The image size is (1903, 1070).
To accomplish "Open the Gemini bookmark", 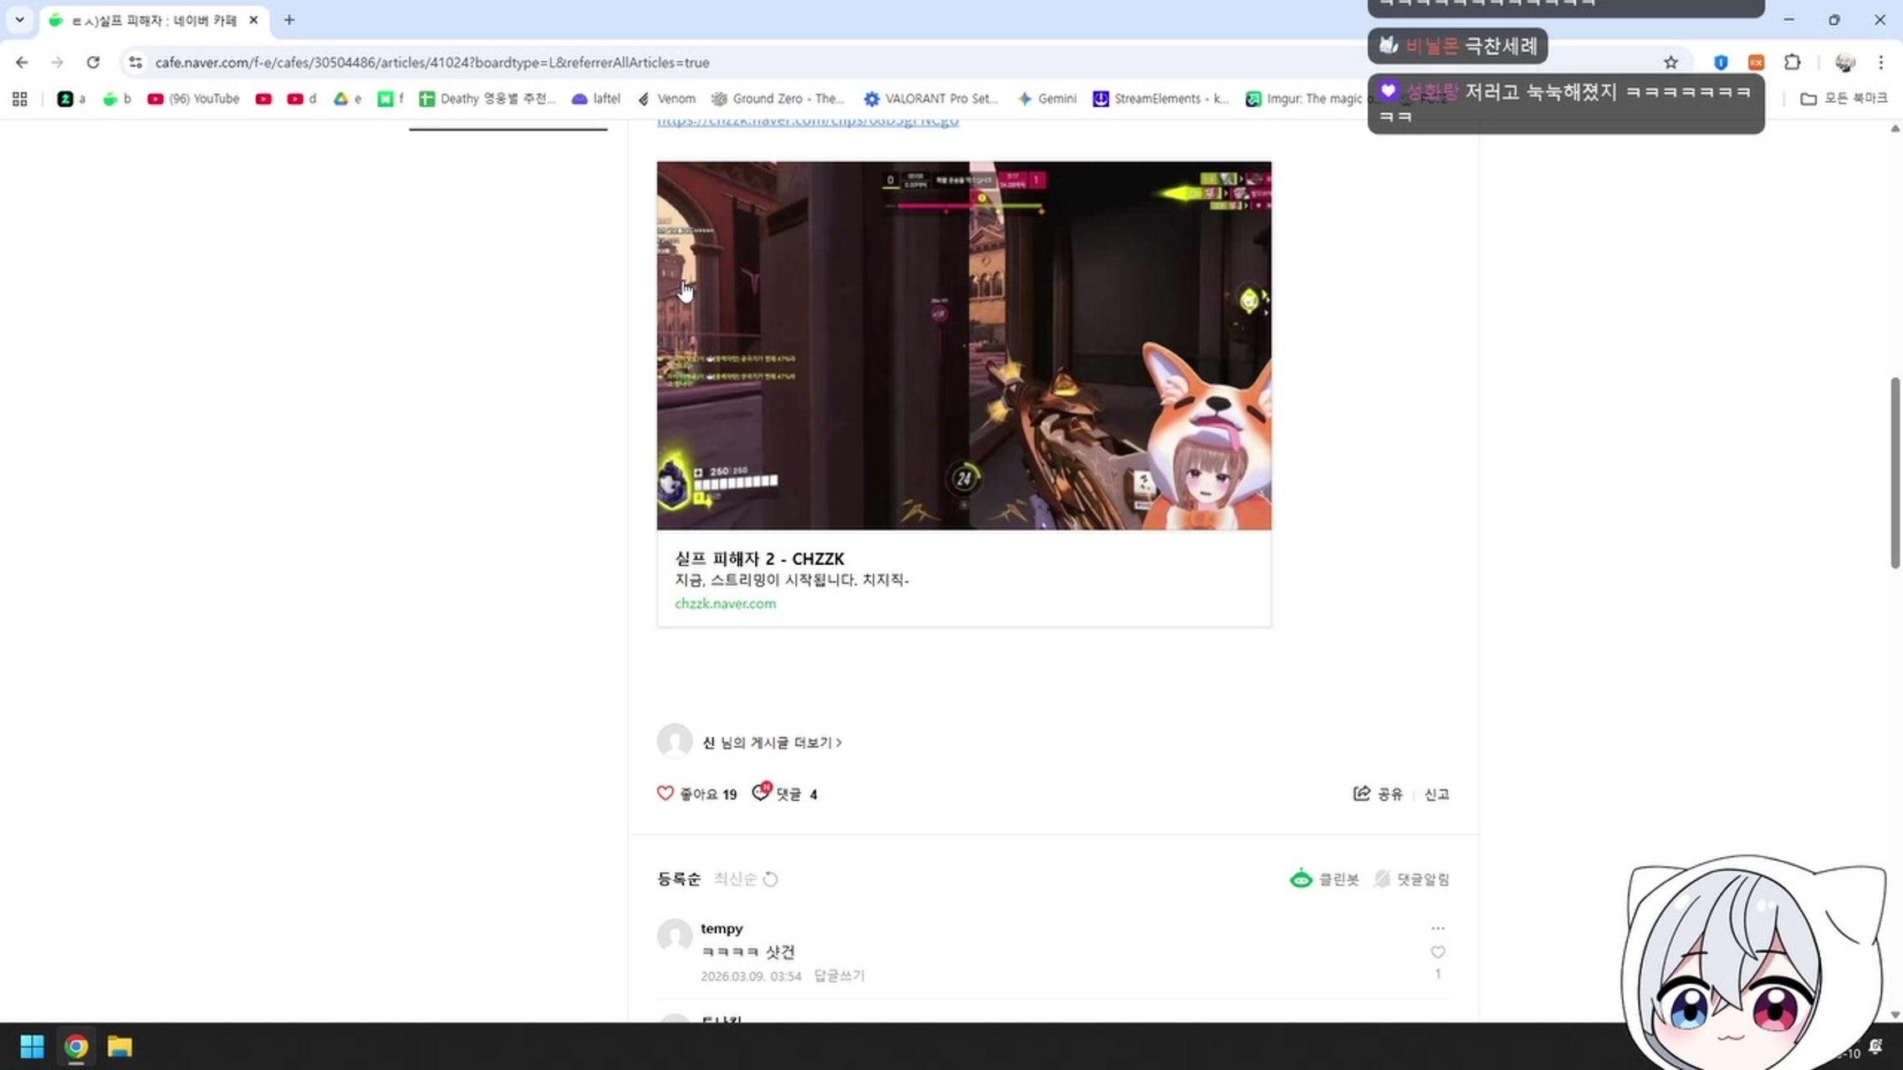I will [x=1047, y=99].
